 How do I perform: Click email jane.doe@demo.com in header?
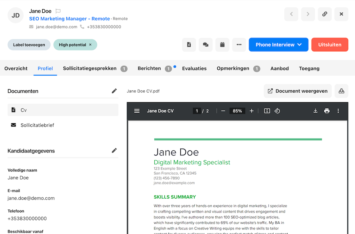pos(56,27)
